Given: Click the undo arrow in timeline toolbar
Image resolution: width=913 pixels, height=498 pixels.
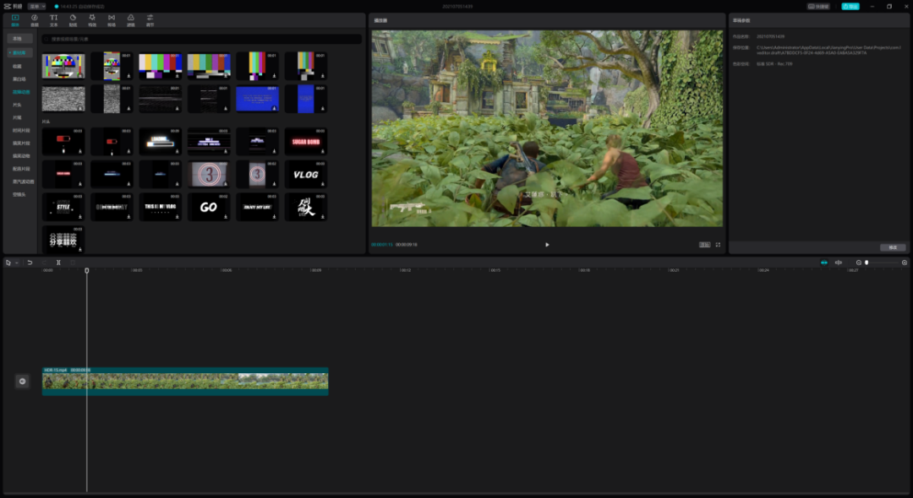Looking at the screenshot, I should pyautogui.click(x=30, y=263).
